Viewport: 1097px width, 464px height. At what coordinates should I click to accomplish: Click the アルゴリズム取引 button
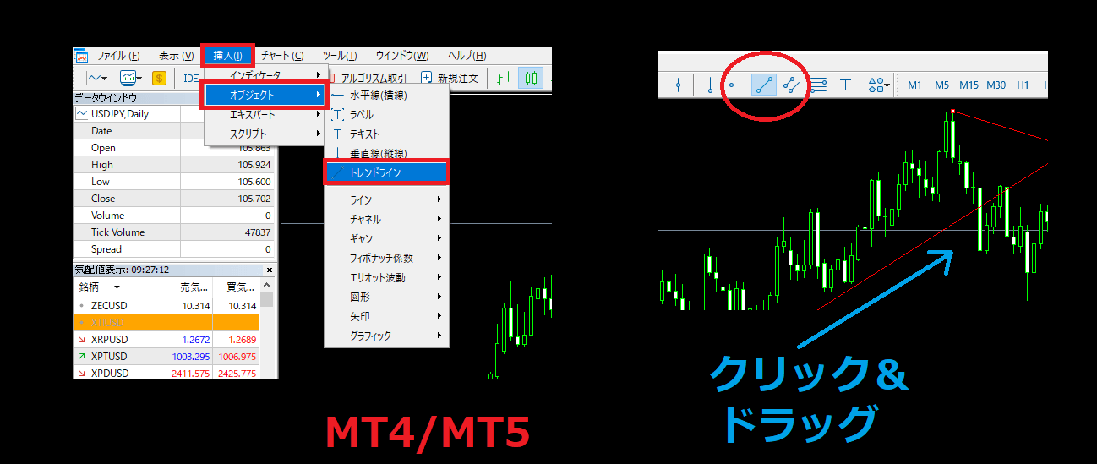[x=371, y=78]
